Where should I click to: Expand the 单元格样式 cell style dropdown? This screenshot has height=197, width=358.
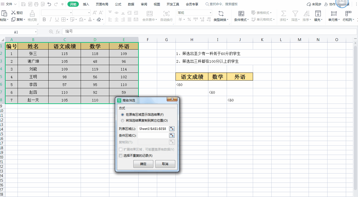point(274,20)
